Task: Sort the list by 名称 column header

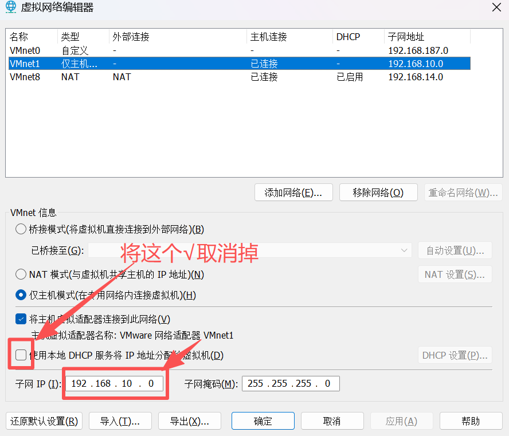Action: [32, 37]
